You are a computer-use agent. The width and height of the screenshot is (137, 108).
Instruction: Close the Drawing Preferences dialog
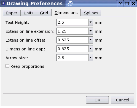[x=133, y=4]
